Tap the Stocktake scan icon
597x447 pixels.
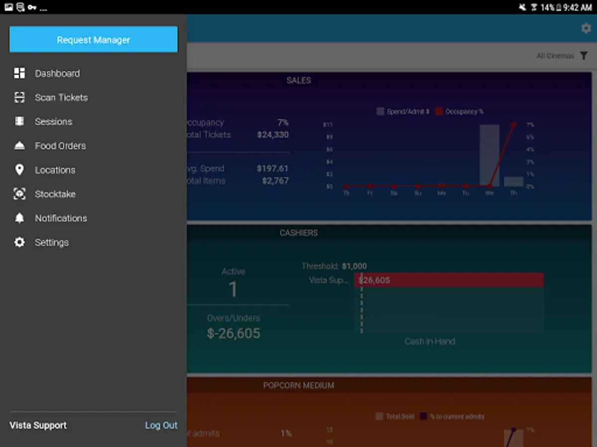click(x=19, y=194)
